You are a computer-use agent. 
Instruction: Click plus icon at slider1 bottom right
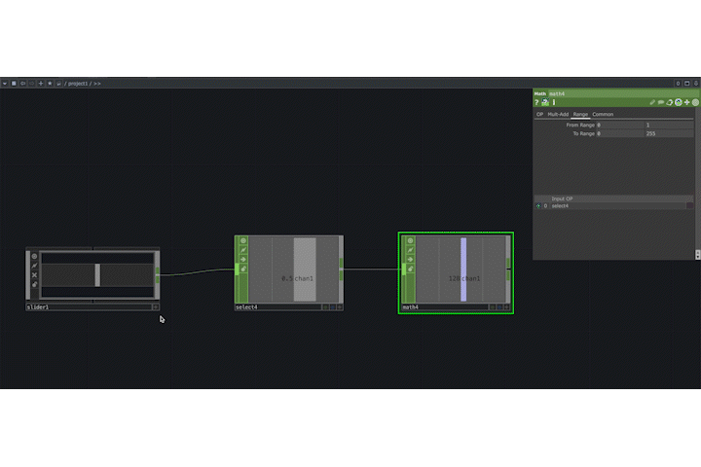coord(156,307)
